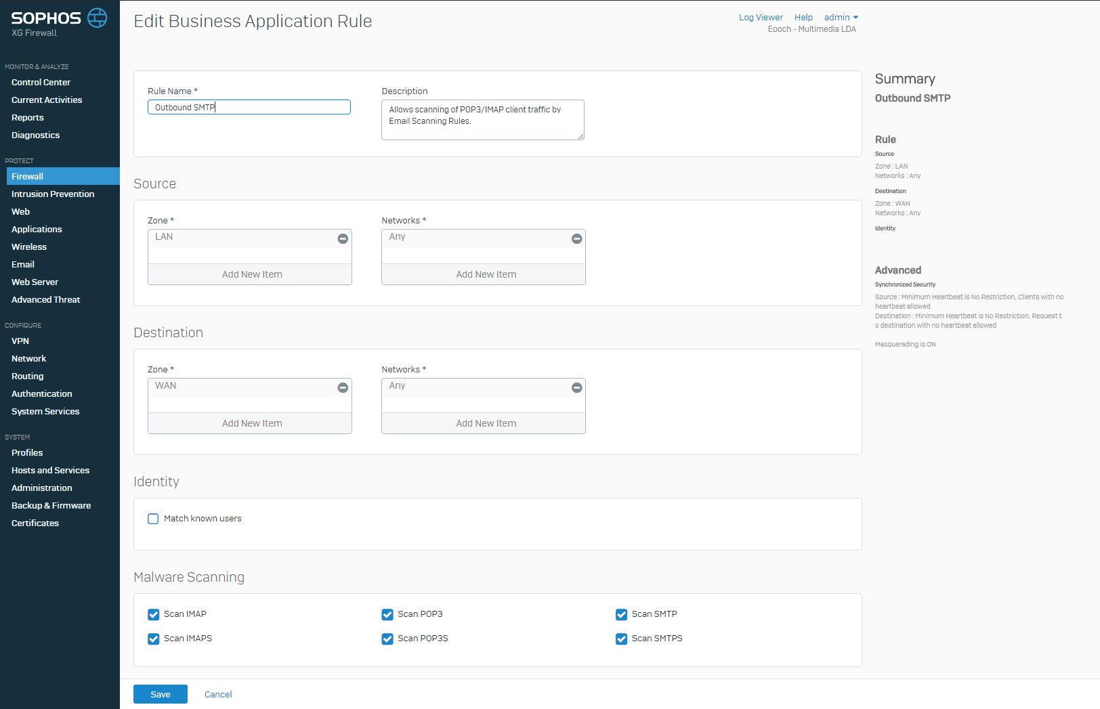Add New Item to Destination Zone
The height and width of the screenshot is (709, 1100).
coord(250,423)
